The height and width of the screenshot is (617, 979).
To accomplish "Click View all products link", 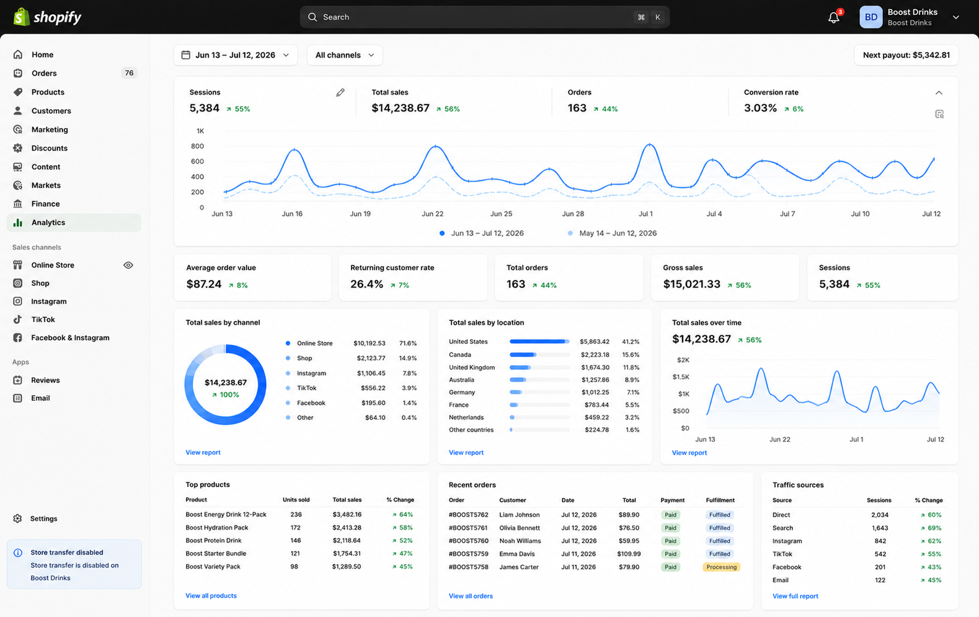I will pos(211,596).
